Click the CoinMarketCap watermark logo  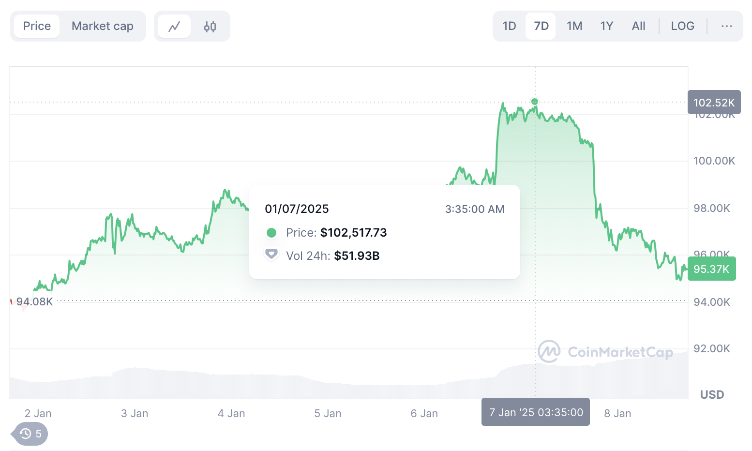point(605,352)
